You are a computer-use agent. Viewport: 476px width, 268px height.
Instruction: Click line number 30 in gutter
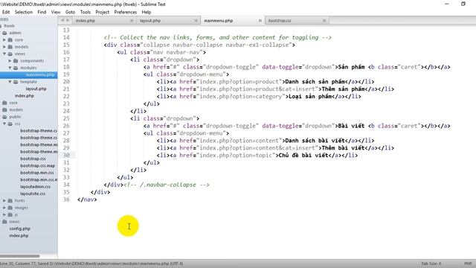coord(66,156)
